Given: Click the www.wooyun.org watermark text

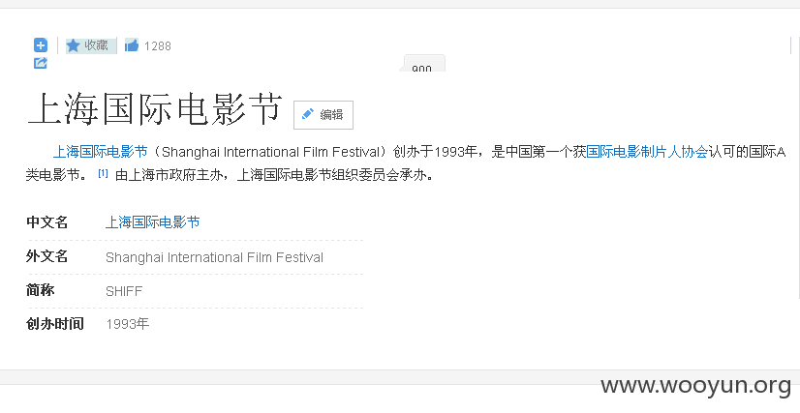Looking at the screenshot, I should pyautogui.click(x=696, y=386).
